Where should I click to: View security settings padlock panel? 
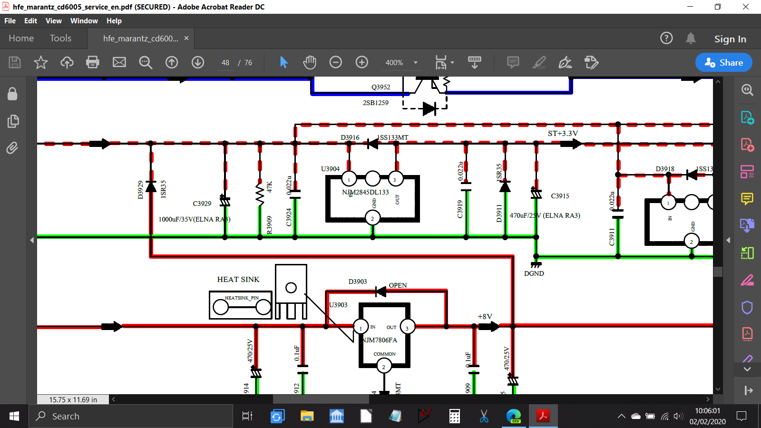(x=13, y=94)
